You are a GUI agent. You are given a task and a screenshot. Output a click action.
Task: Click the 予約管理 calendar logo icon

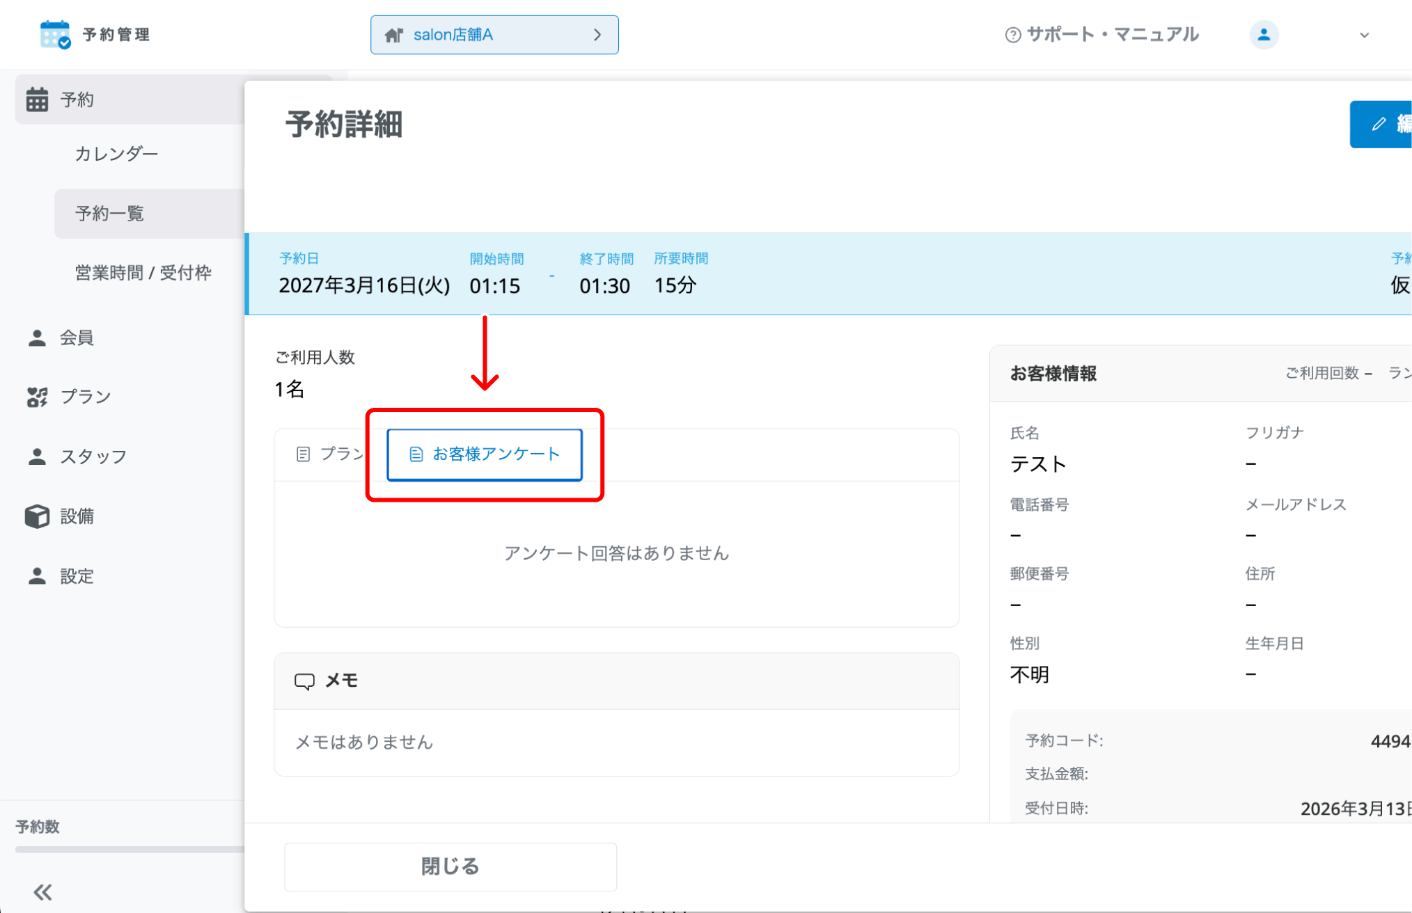click(x=55, y=34)
